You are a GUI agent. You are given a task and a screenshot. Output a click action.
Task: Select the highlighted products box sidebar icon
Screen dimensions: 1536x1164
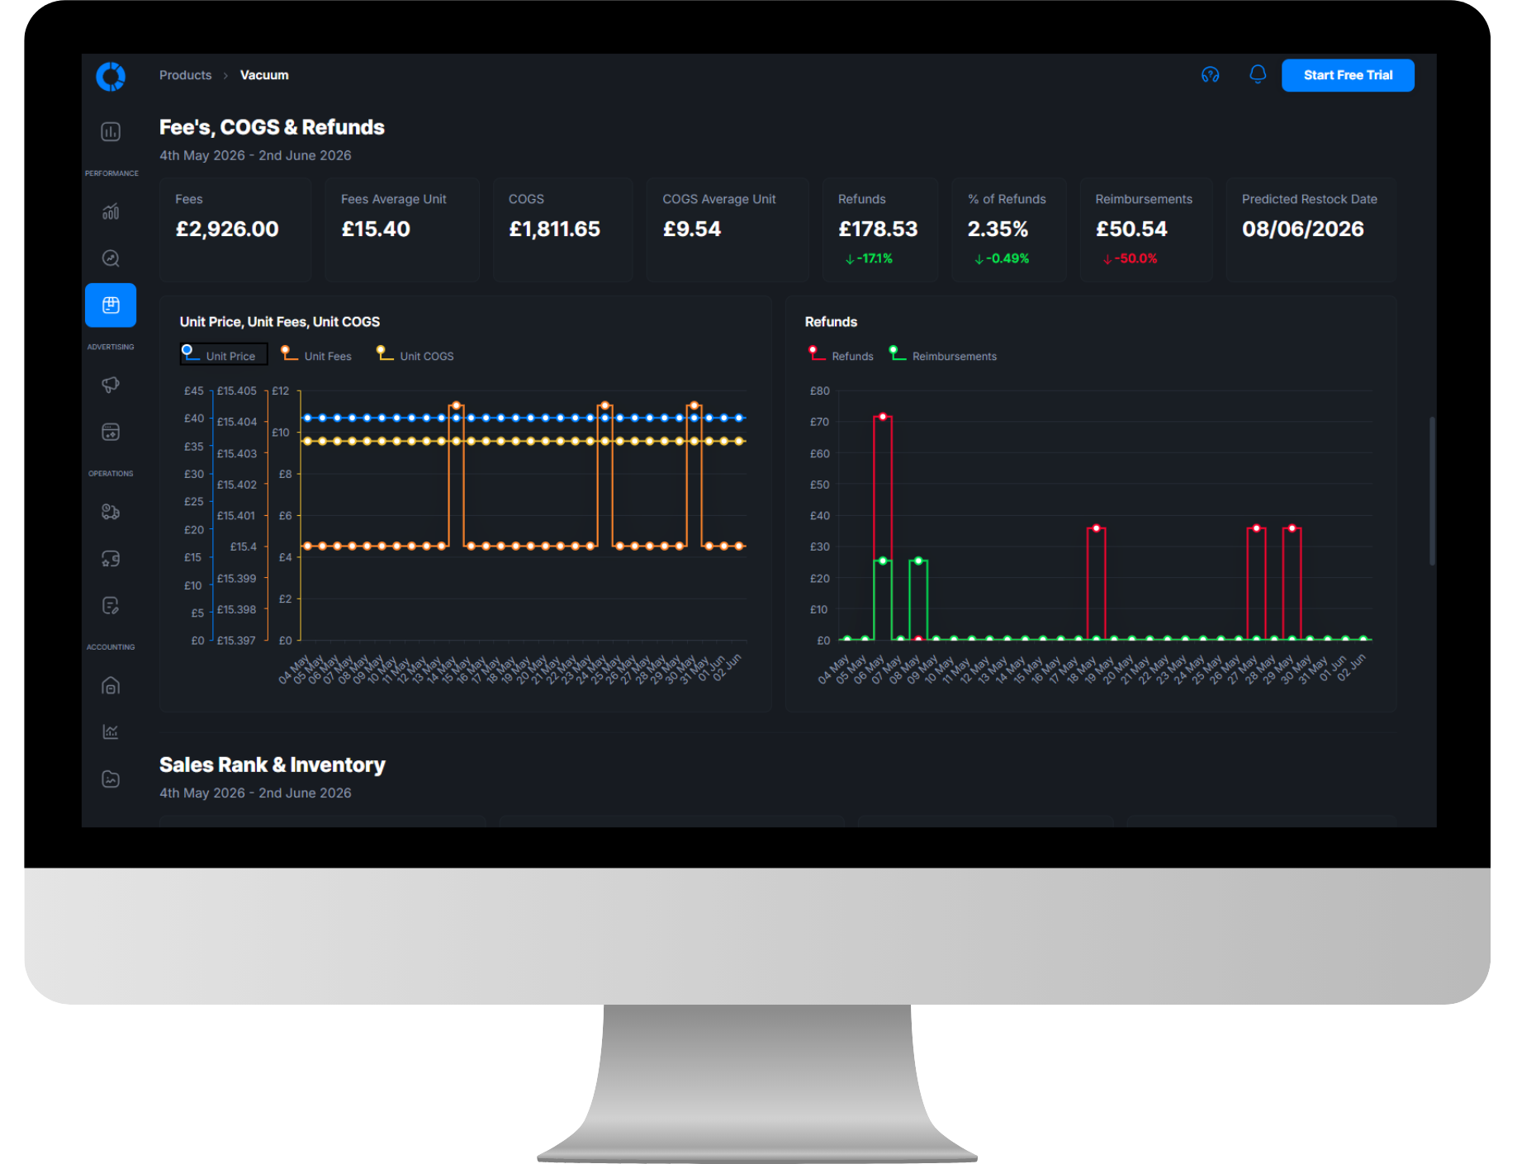(x=111, y=305)
